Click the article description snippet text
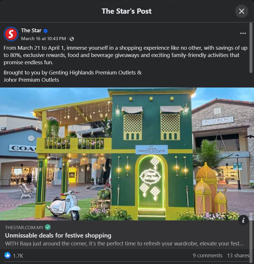The image size is (254, 264). (x=124, y=243)
